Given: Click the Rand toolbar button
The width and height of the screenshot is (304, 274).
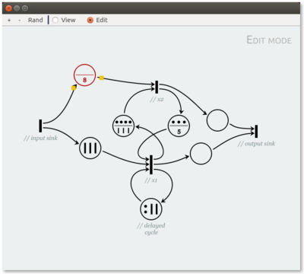Looking at the screenshot, I should point(35,20).
